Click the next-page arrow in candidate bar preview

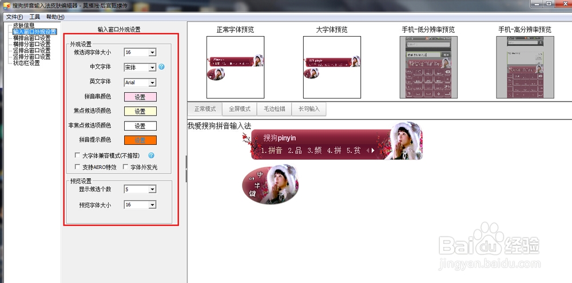click(x=373, y=151)
